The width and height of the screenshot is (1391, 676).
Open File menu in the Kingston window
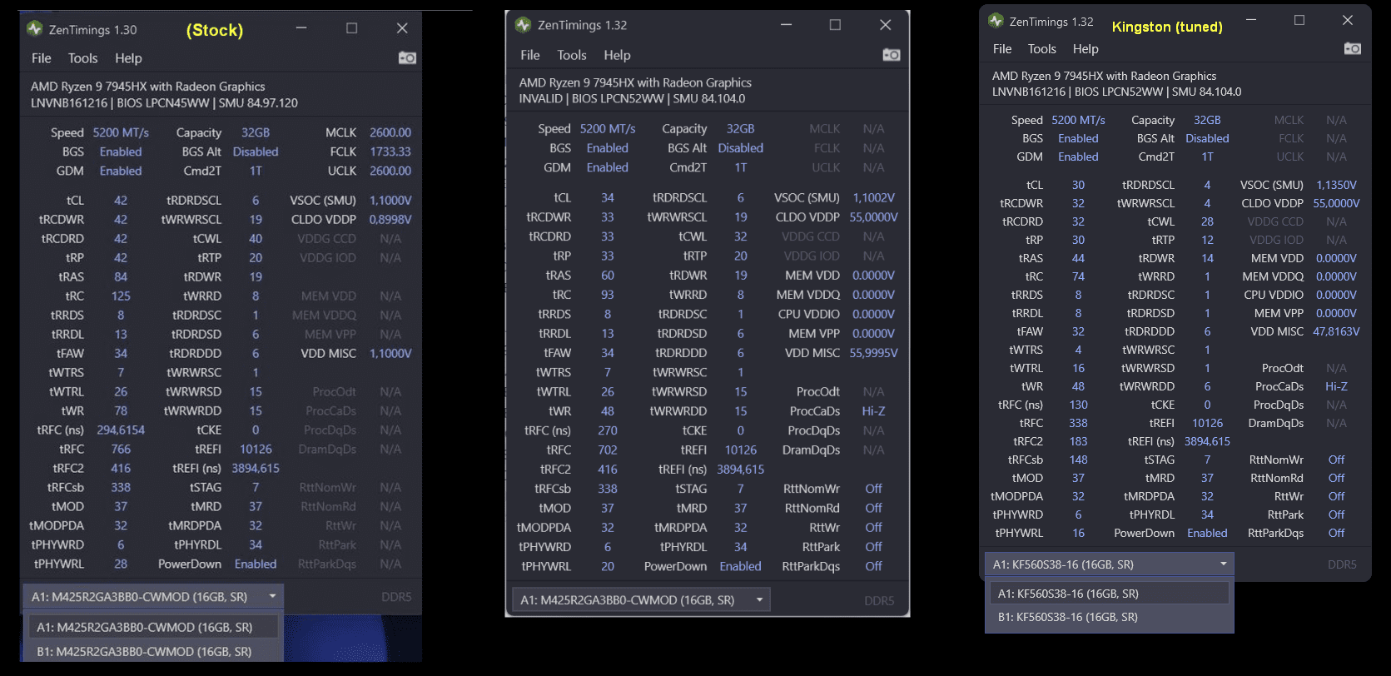(x=1002, y=49)
